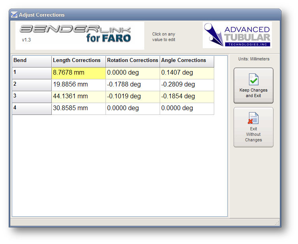Select the 19.8856 mm length correction cell
The width and height of the screenshot is (298, 244).
click(x=79, y=84)
